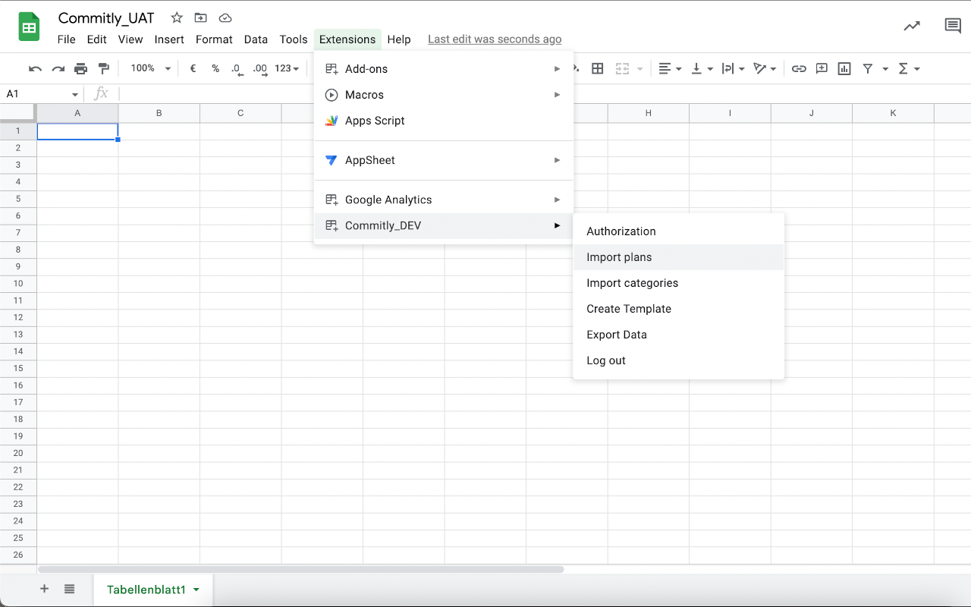The width and height of the screenshot is (971, 607).
Task: Open the Data menu
Action: click(256, 39)
